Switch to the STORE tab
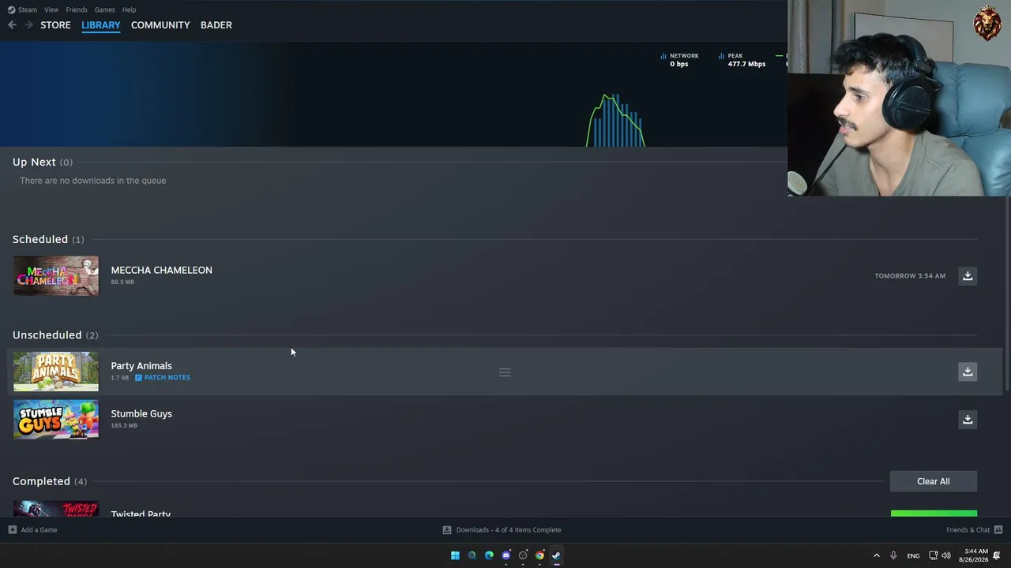 pyautogui.click(x=55, y=25)
